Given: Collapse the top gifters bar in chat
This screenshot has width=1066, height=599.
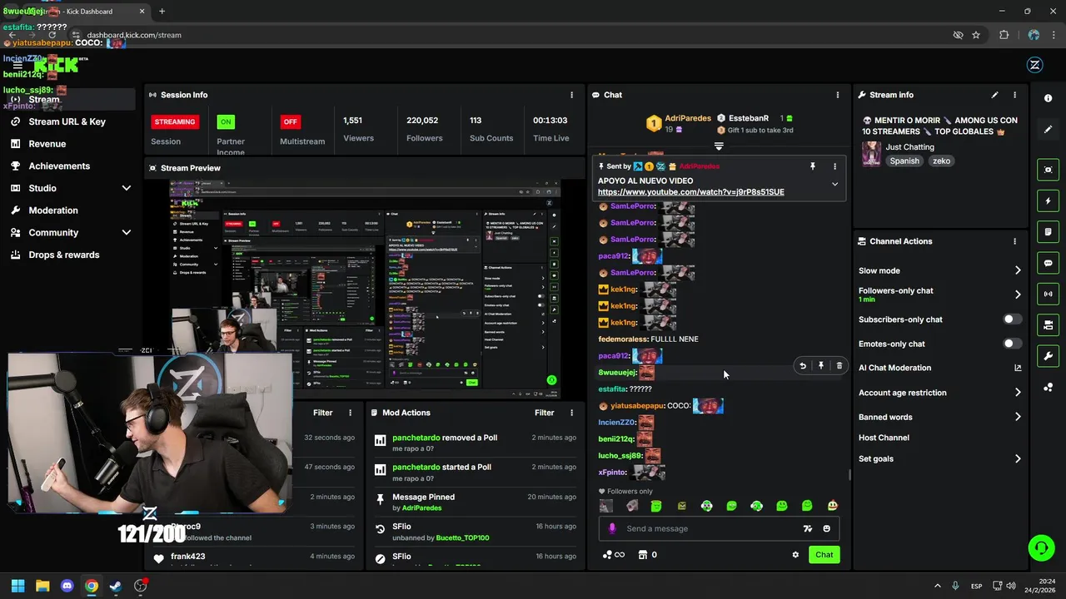Looking at the screenshot, I should (x=719, y=146).
